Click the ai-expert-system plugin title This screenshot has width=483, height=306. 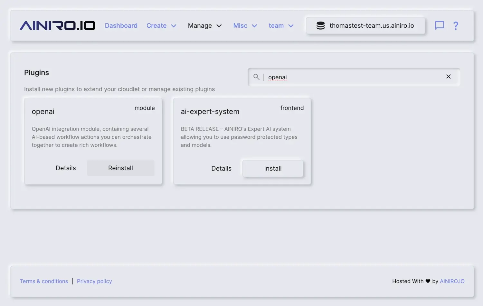[x=210, y=112]
